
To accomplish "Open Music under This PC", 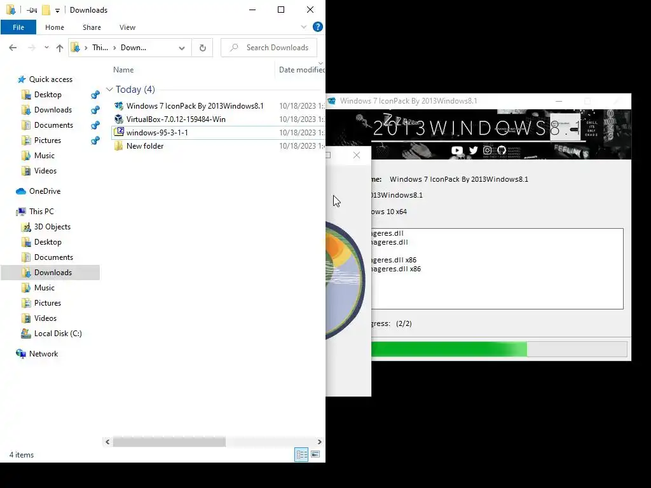I will click(45, 288).
